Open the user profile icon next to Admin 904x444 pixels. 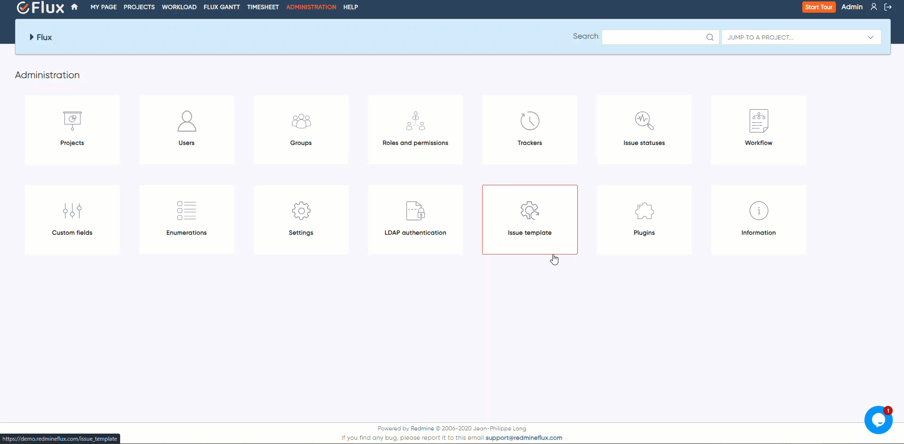click(x=873, y=7)
